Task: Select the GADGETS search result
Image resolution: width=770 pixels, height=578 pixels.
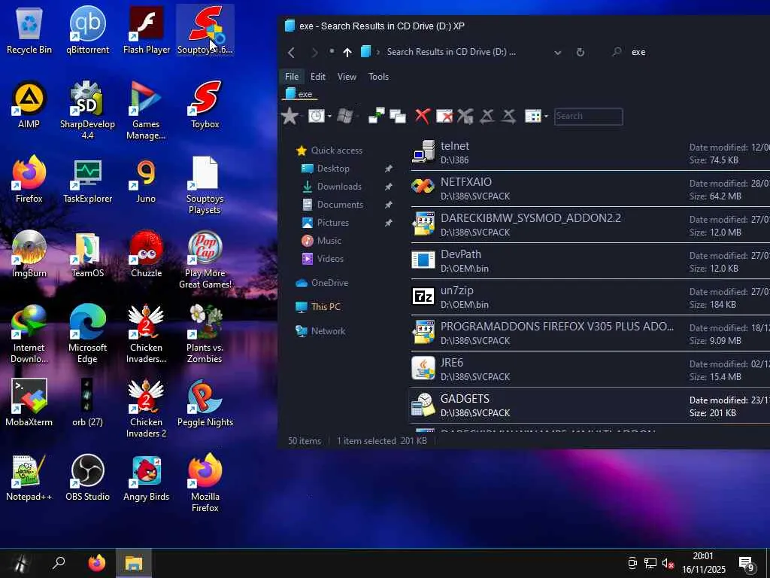Action: click(590, 406)
